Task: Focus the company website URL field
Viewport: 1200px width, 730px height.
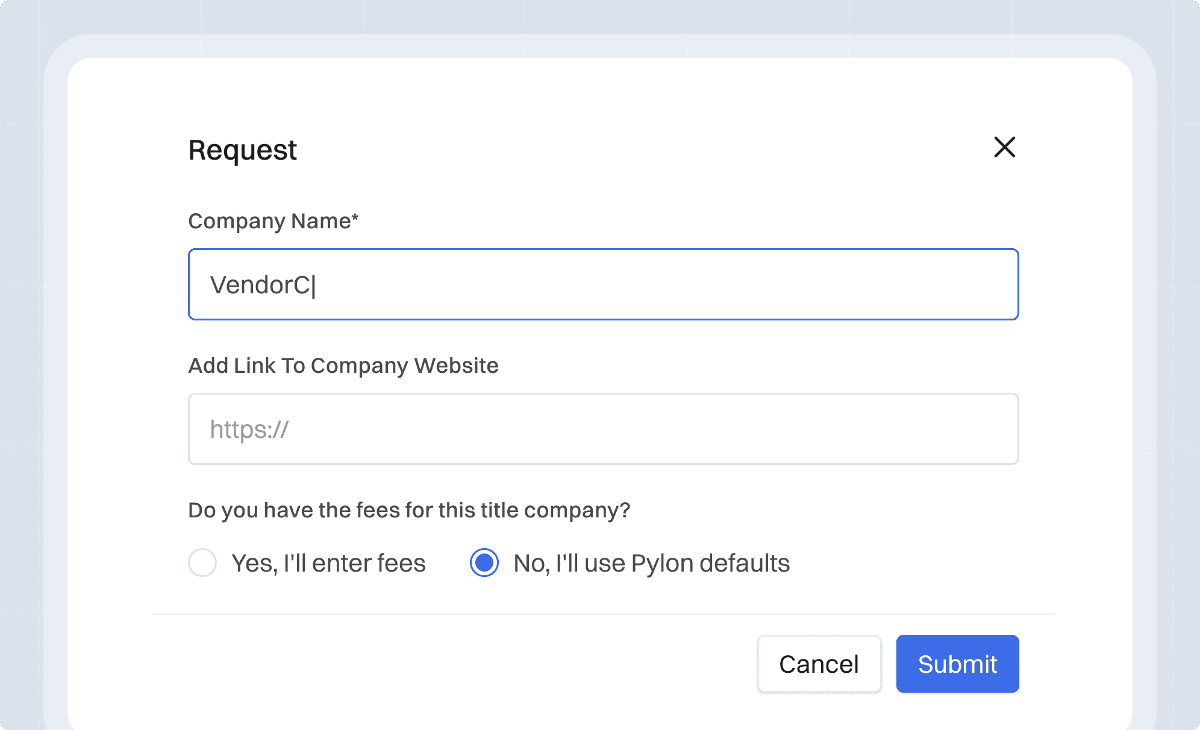Action: click(602, 429)
